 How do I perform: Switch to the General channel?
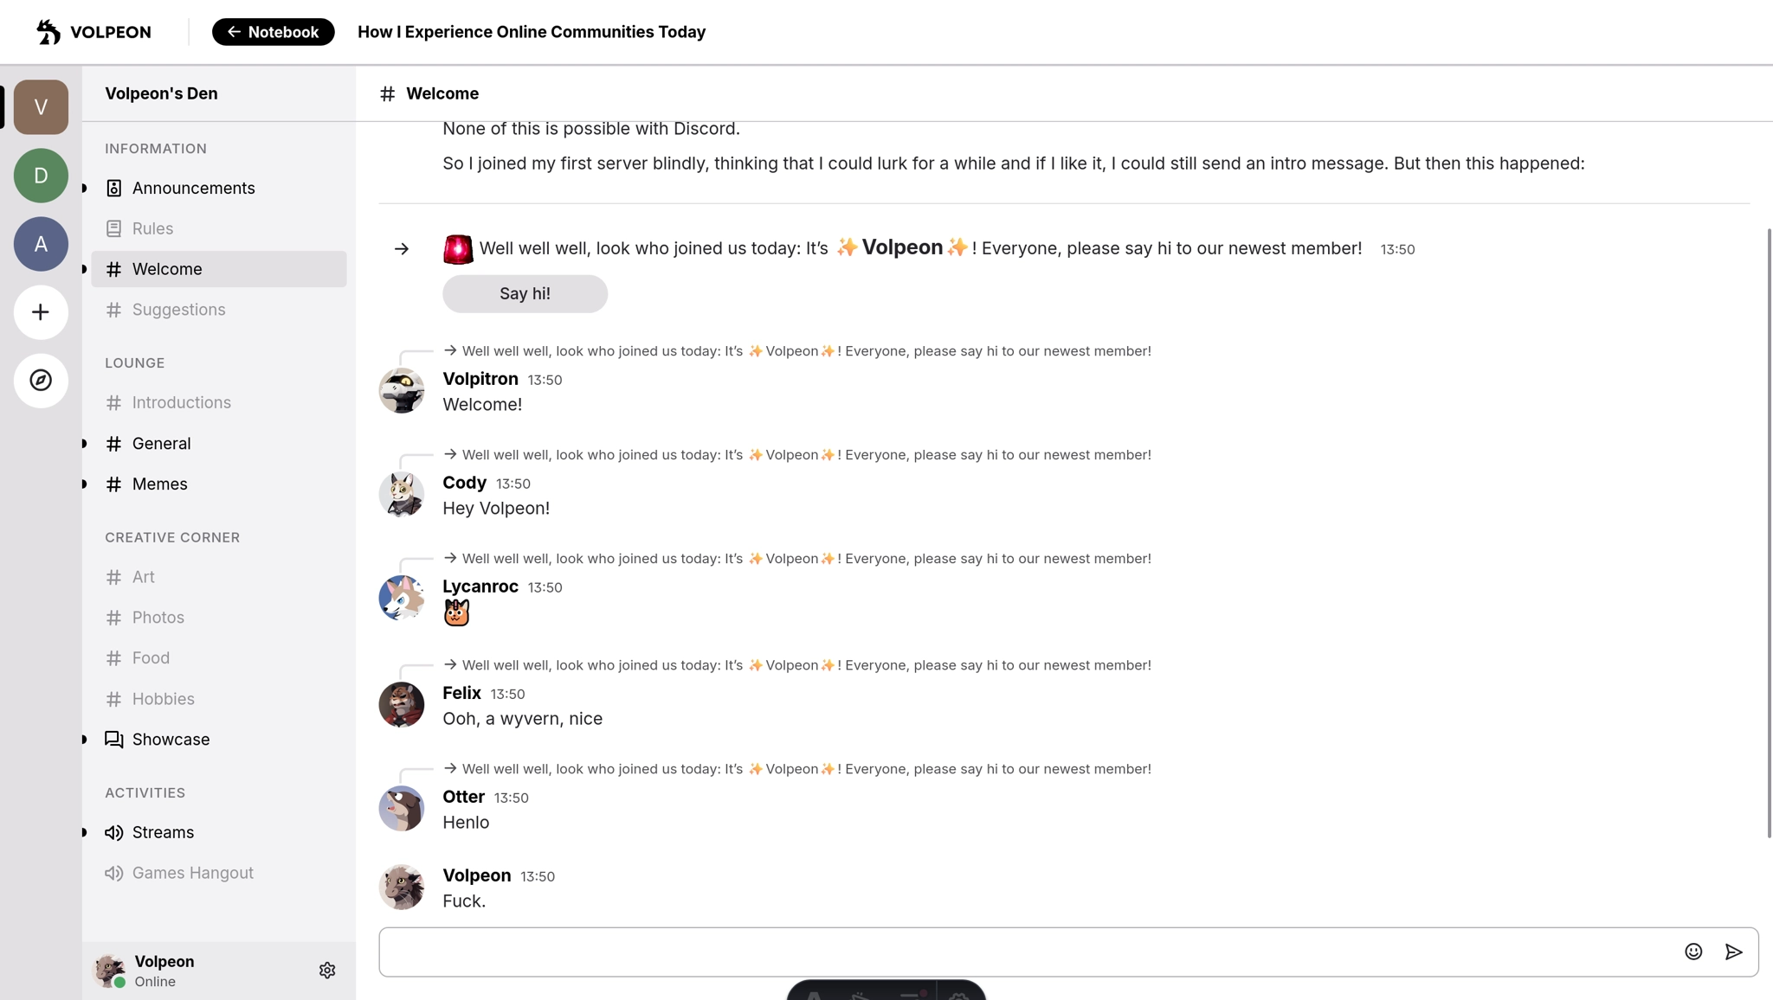(x=161, y=444)
